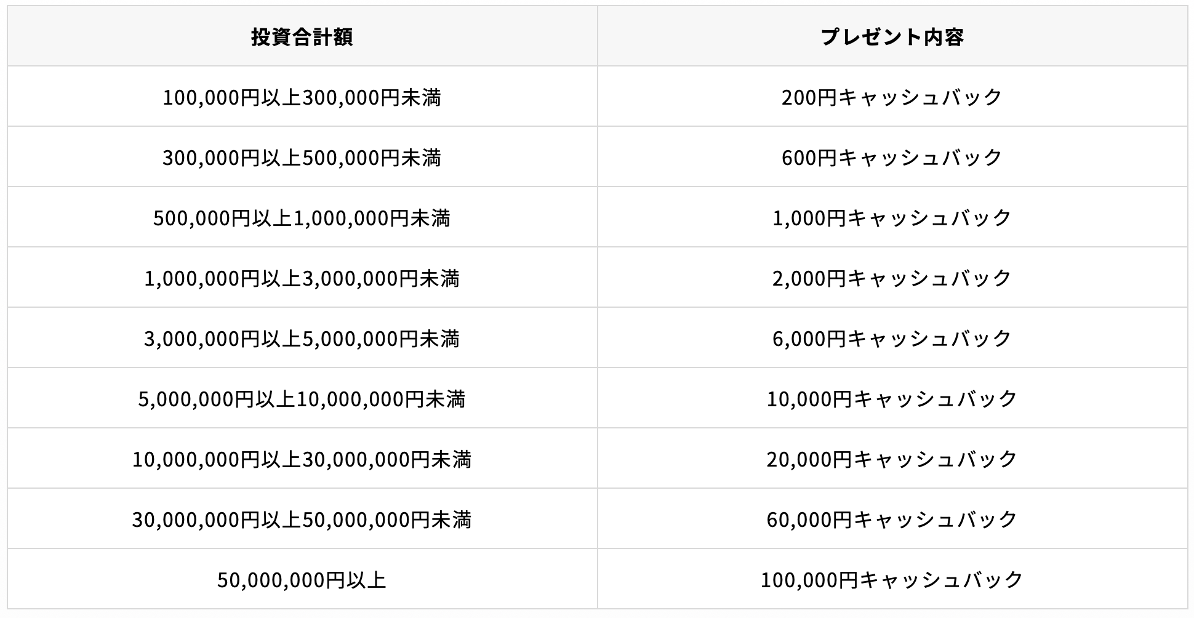Click the 100,000円キャッシュバック cell
This screenshot has width=1194, height=618.
pyautogui.click(x=892, y=579)
